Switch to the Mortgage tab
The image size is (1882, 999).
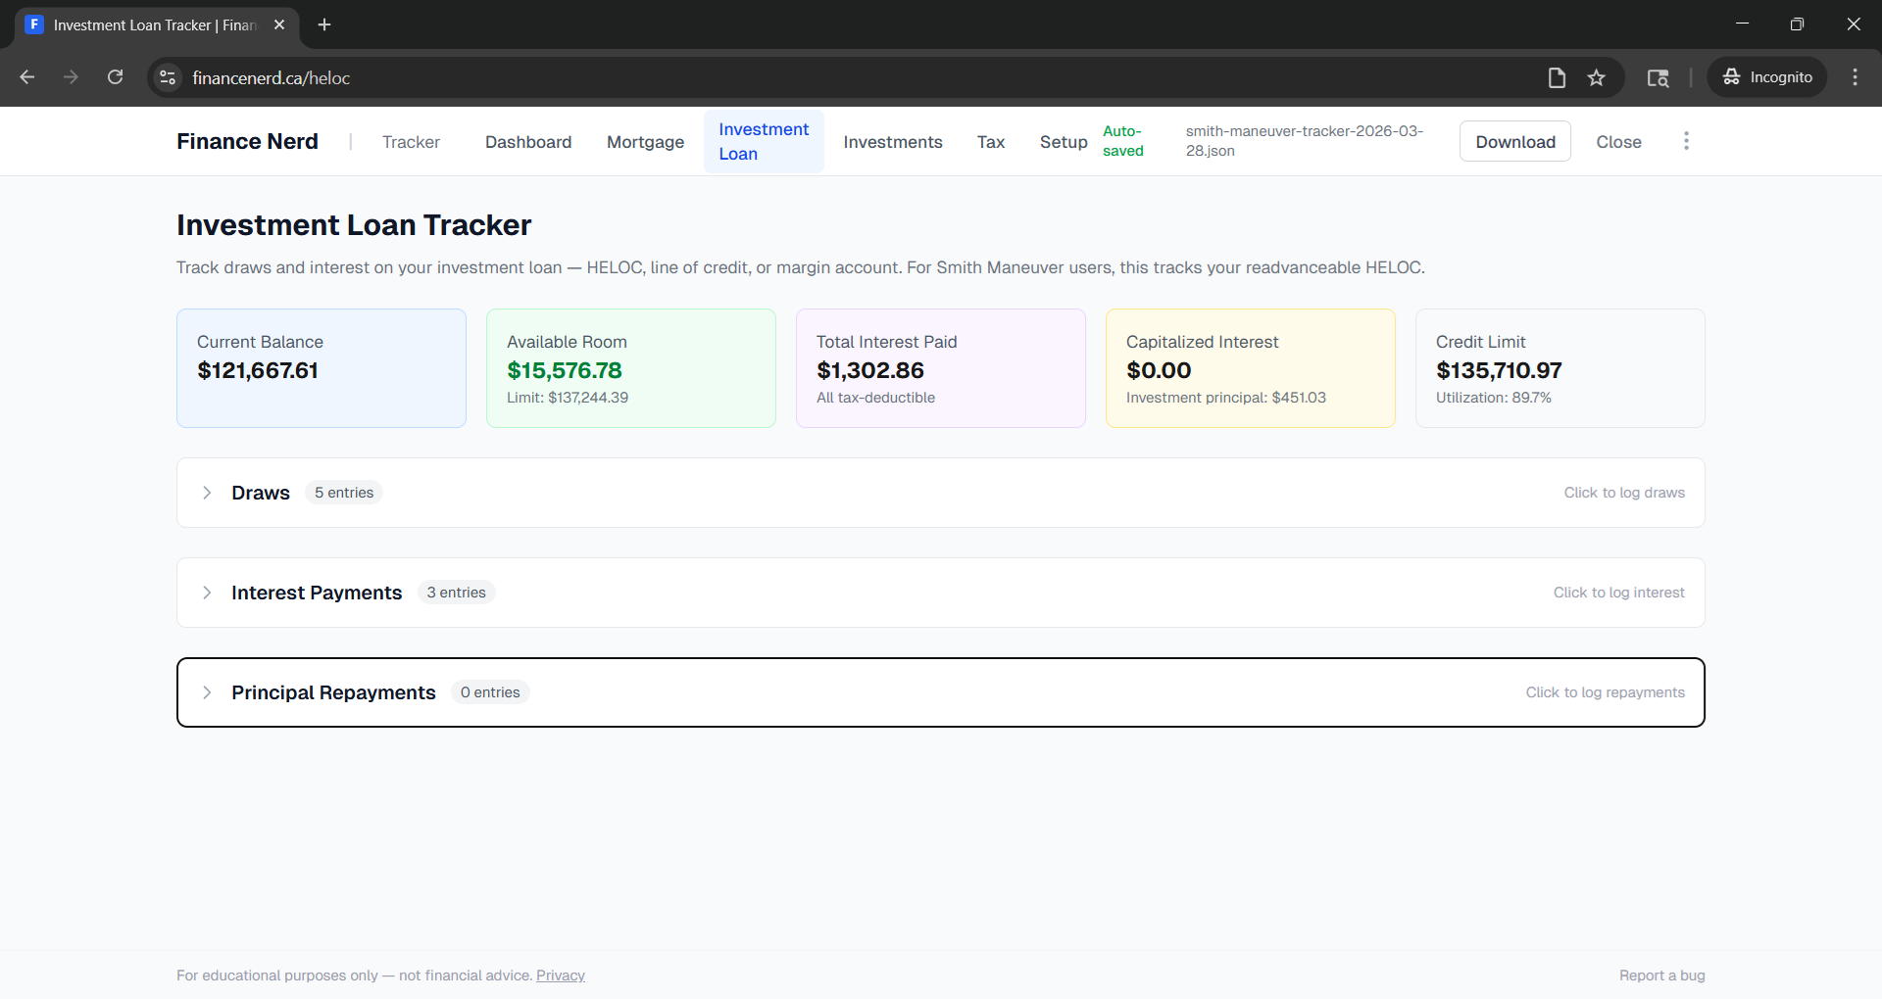tap(645, 141)
